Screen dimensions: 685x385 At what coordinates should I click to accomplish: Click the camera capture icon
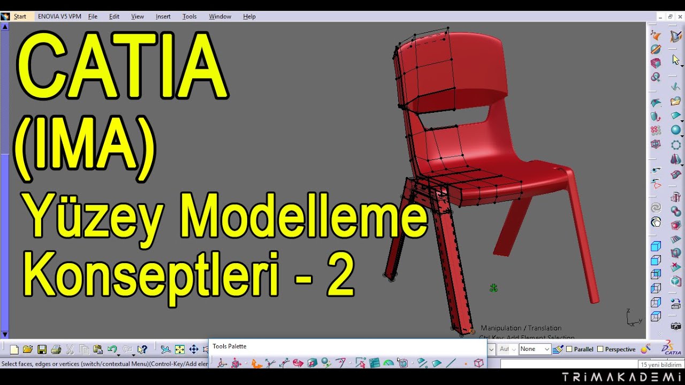[x=676, y=326]
